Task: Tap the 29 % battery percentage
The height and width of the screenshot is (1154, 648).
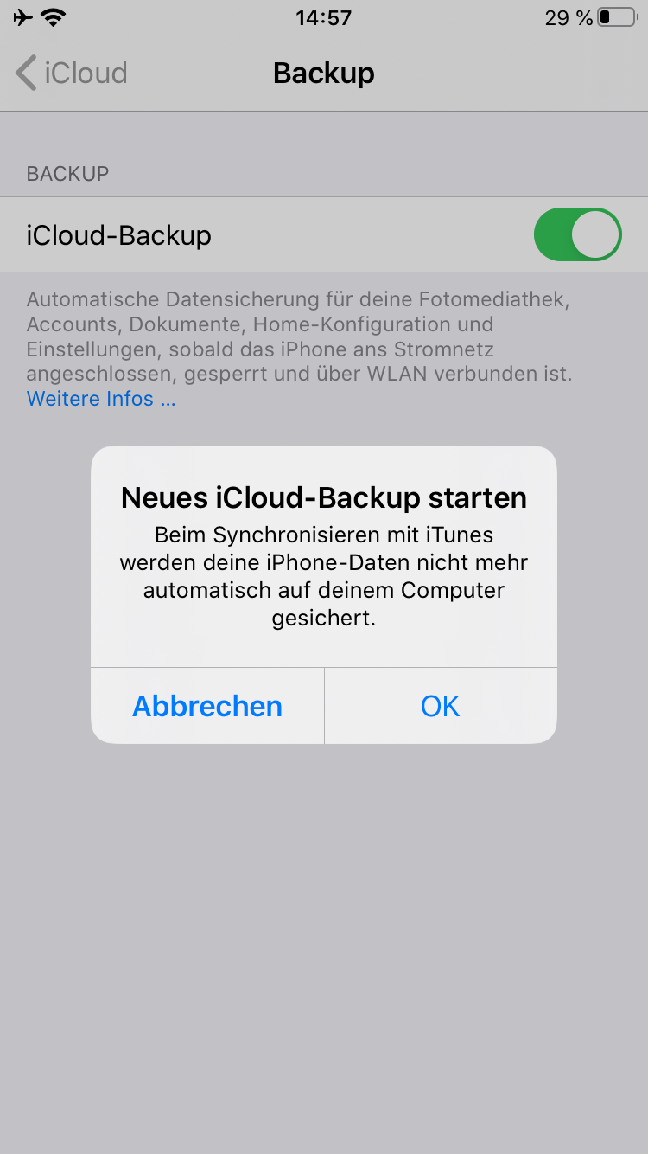Action: click(569, 17)
